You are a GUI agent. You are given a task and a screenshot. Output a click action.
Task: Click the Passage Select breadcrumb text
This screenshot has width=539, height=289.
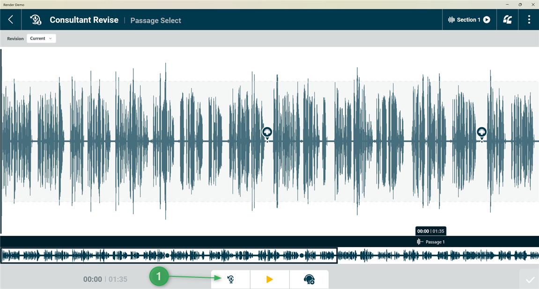[x=156, y=20]
